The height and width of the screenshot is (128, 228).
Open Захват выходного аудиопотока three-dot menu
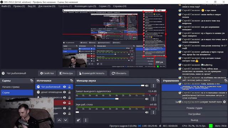pyautogui.click(x=153, y=99)
